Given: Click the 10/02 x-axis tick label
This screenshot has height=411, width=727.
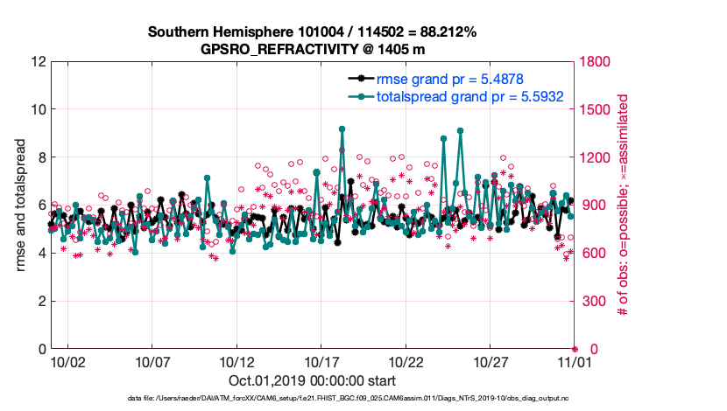Looking at the screenshot, I should (x=67, y=361).
